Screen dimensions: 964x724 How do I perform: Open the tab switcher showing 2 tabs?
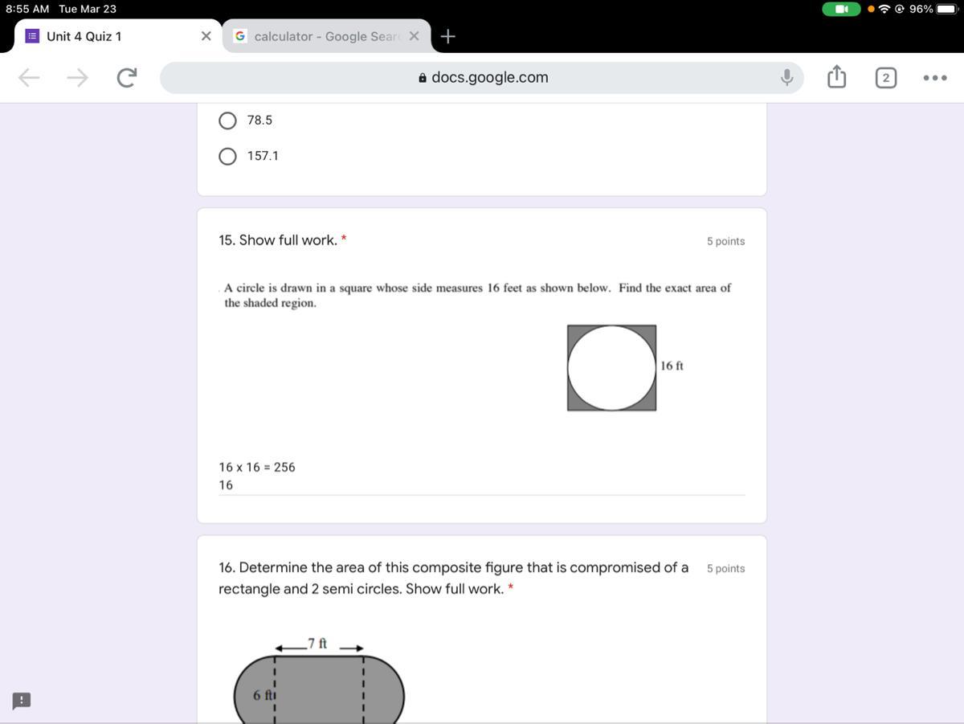[x=885, y=77]
